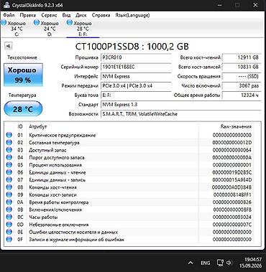Click power-on hours value 12324 ч
Screen dimensions: 266x272
(x=242, y=95)
